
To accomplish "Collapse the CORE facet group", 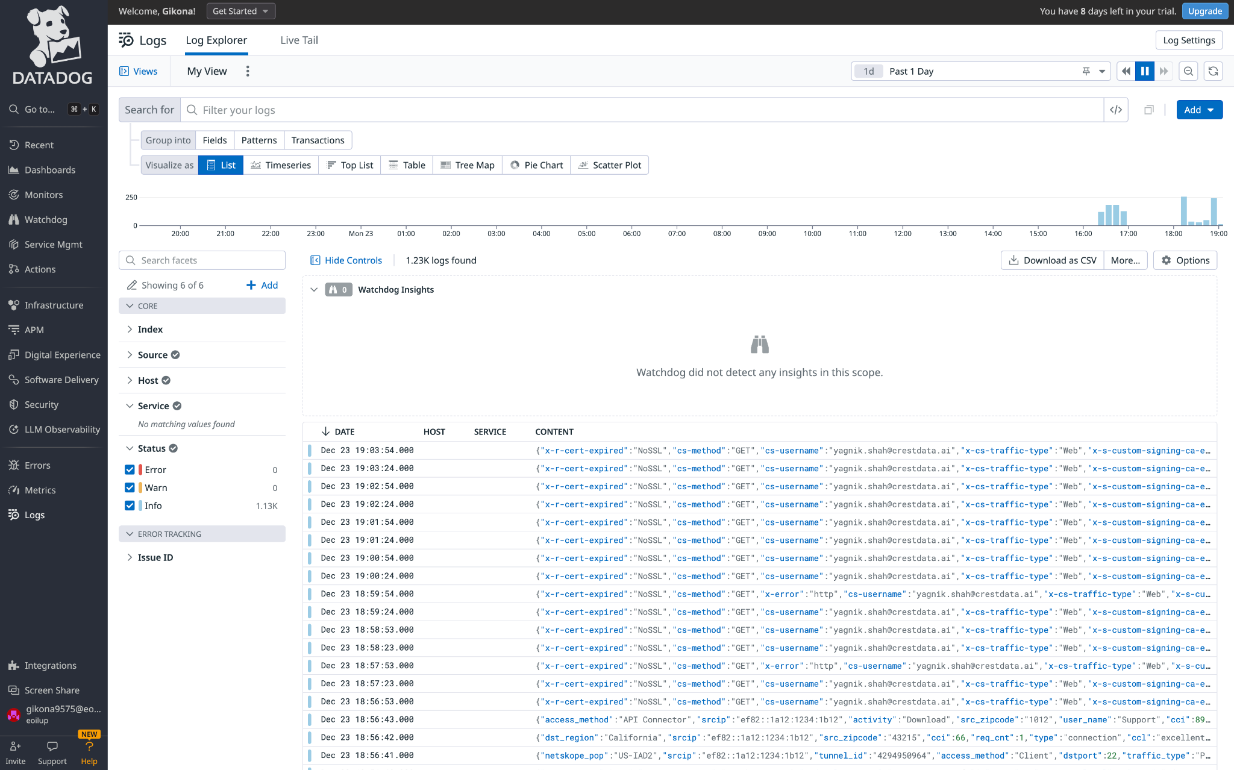I will pos(202,306).
